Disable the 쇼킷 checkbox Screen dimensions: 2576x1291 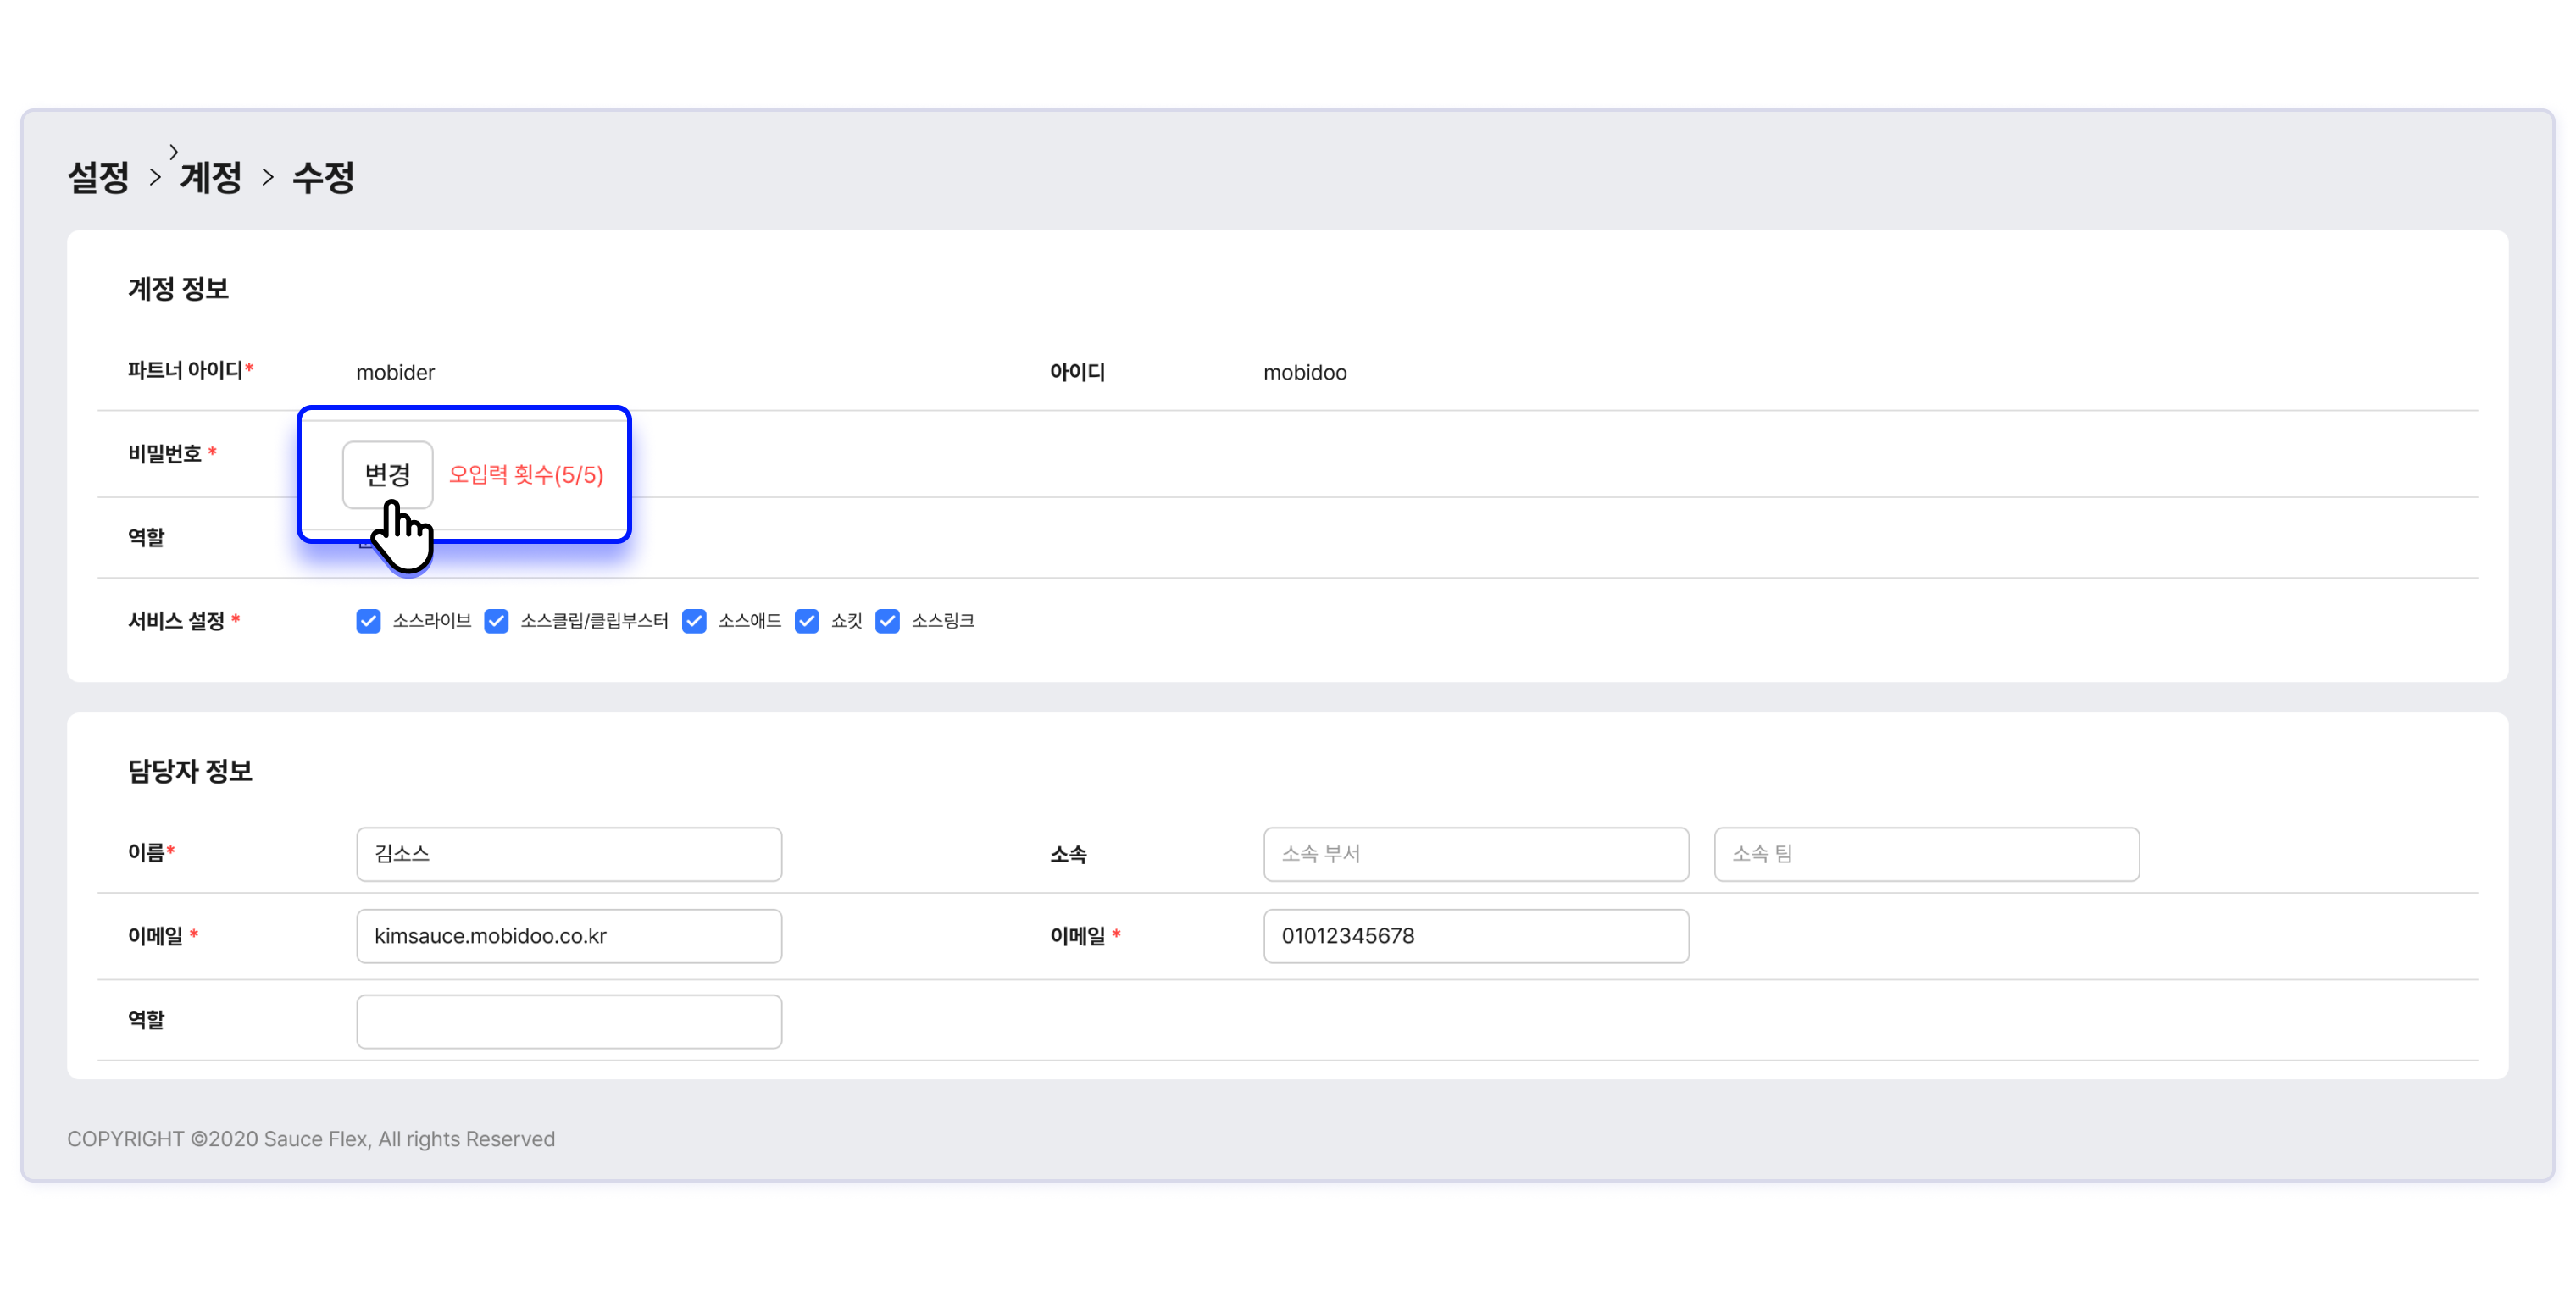pyautogui.click(x=806, y=621)
